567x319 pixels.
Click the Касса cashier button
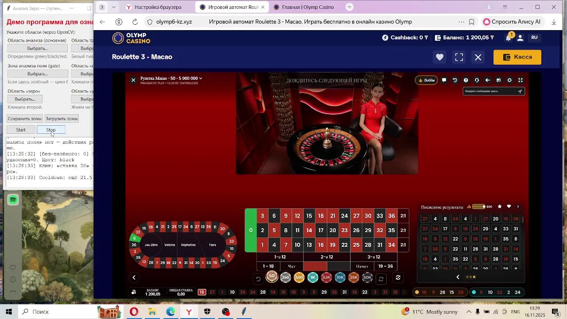(x=517, y=57)
